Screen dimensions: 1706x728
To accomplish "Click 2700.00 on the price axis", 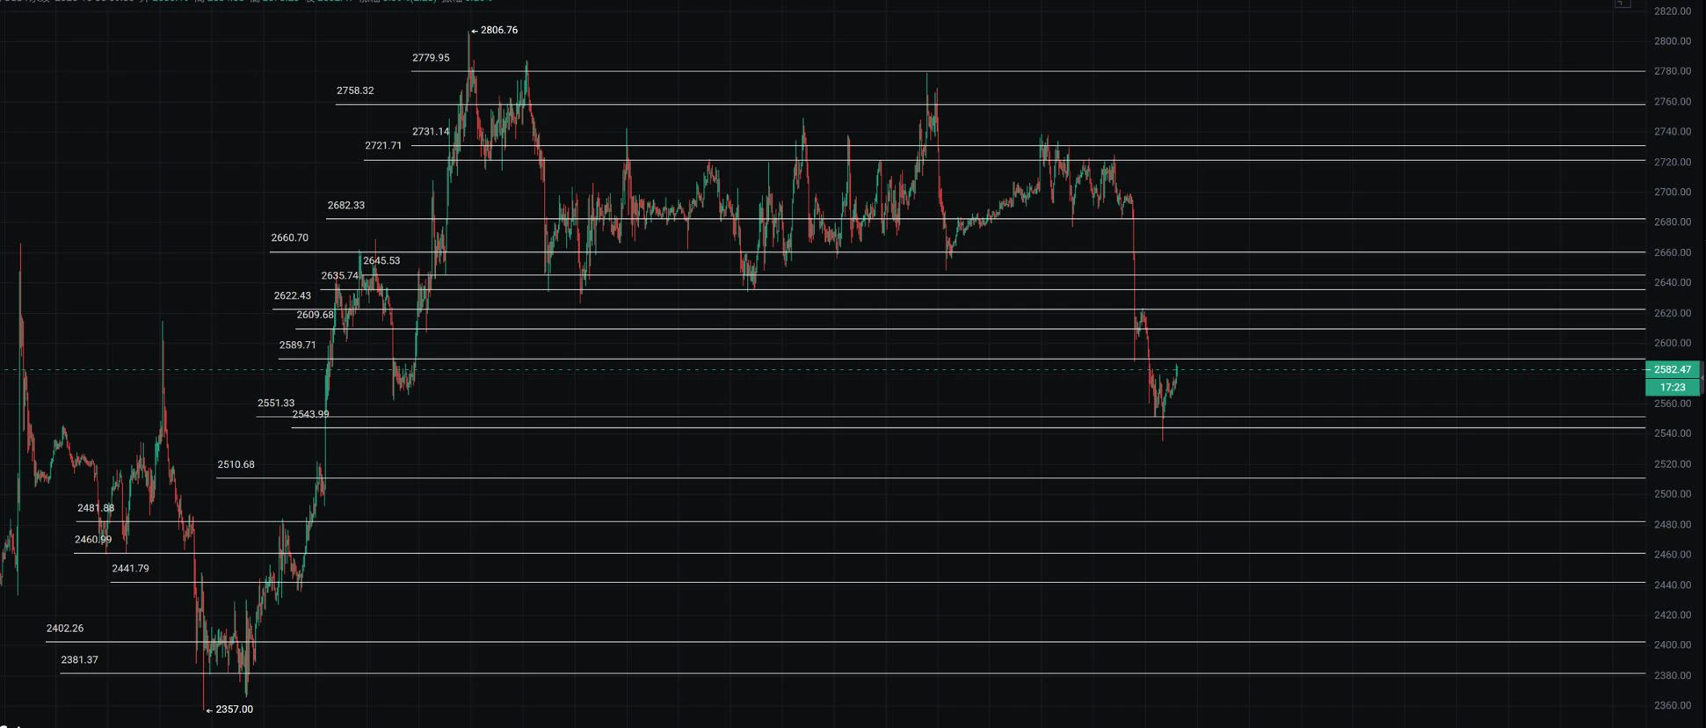I will point(1672,193).
